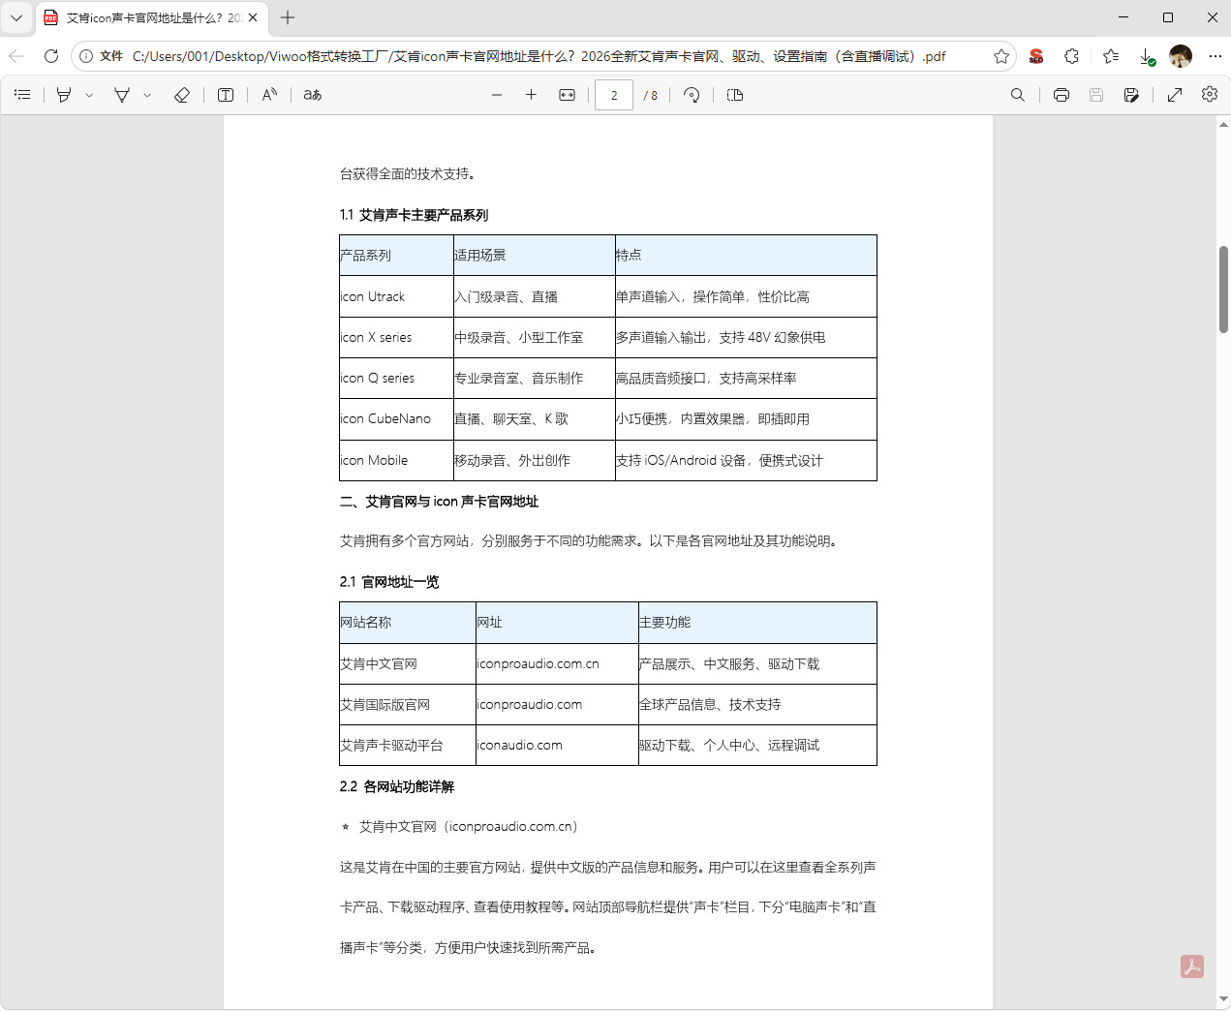
Task: Rotate the PDF page
Action: [692, 95]
